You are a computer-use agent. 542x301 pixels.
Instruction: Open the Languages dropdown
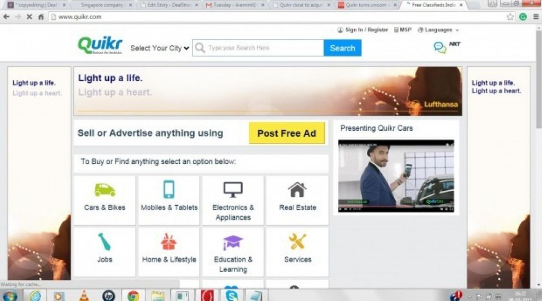point(438,30)
